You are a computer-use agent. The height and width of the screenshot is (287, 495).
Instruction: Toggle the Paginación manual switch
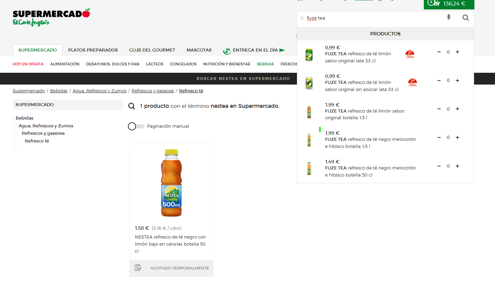(136, 126)
